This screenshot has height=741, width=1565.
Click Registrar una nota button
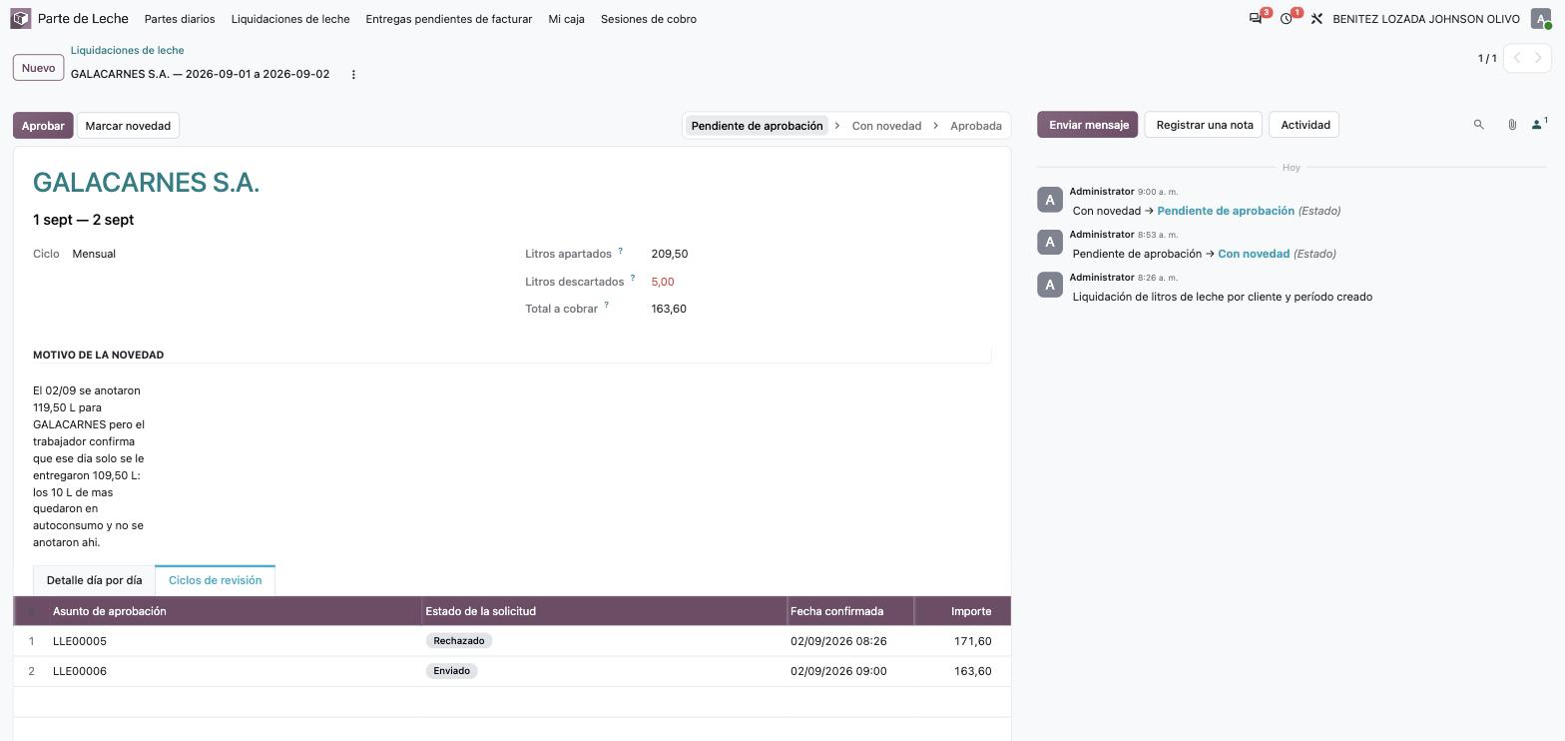(1204, 125)
